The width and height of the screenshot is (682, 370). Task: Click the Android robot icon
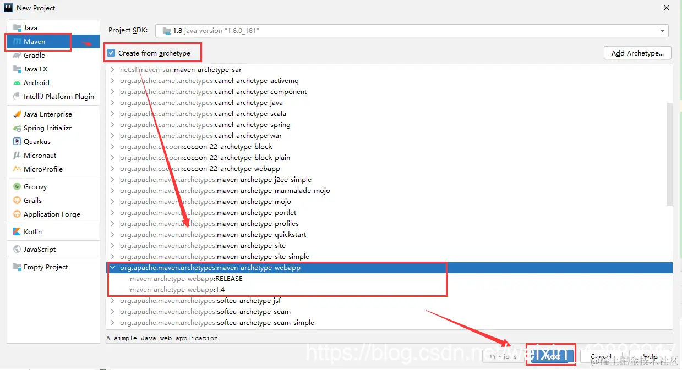pos(17,83)
